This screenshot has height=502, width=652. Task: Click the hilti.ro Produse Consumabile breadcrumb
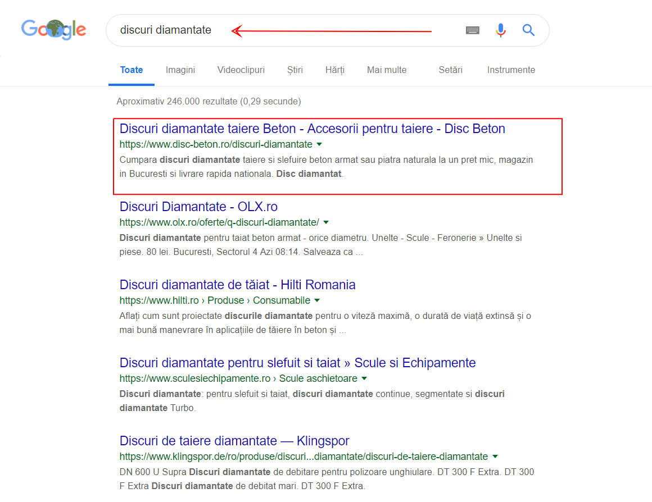215,300
